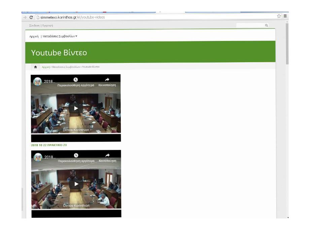Click Youtube Βίντεο breadcrumb text
The height and width of the screenshot is (242, 323).
91,67
